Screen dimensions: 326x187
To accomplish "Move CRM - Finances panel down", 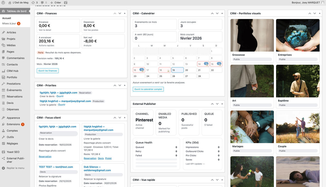I will pyautogui.click(x=120, y=13).
